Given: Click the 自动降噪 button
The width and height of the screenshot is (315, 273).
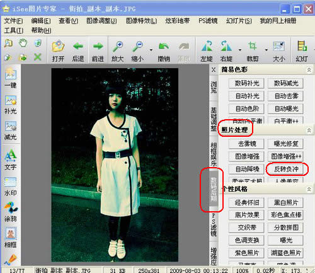Looking at the screenshot, I should (x=246, y=169).
